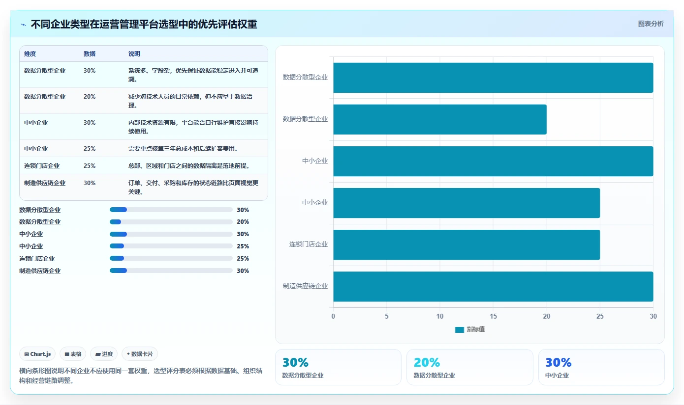Click the progress bar for 数据分散型企业 30%
This screenshot has width=684, height=405.
(x=171, y=210)
